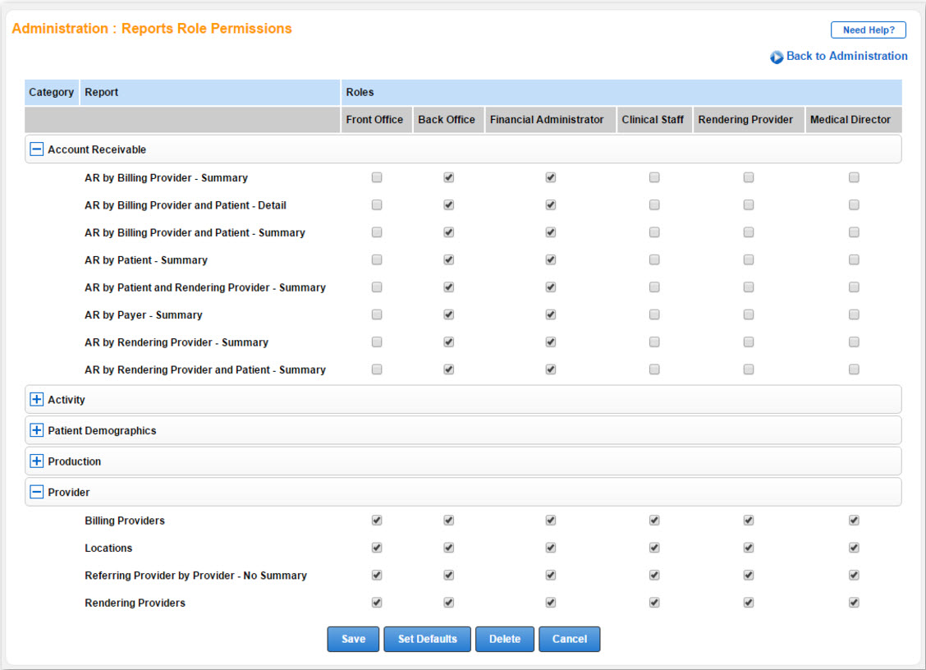Open the Need Help? button
Image resolution: width=926 pixels, height=670 pixels.
coord(868,30)
